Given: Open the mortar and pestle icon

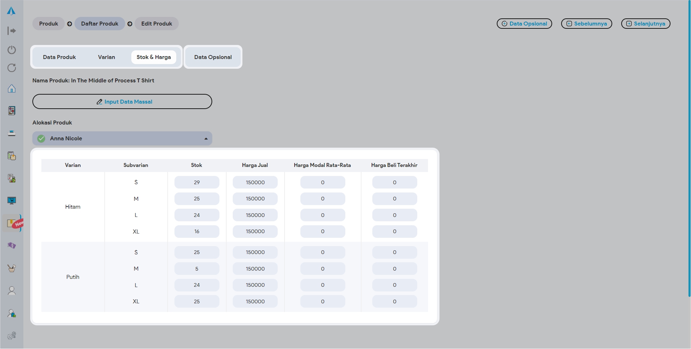Looking at the screenshot, I should pos(12,268).
